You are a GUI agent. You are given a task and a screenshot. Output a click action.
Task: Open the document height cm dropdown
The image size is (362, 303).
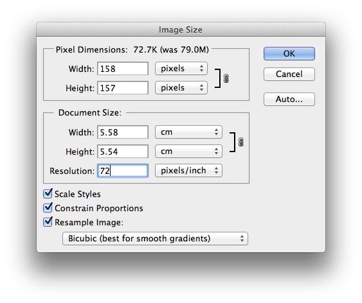188,151
